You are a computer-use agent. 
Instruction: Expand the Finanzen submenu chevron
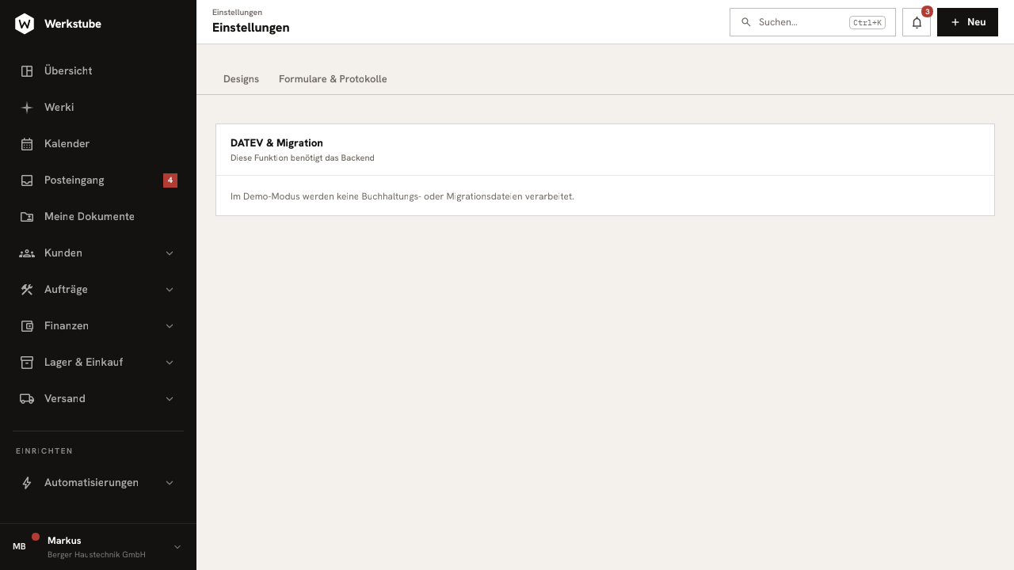tap(170, 326)
